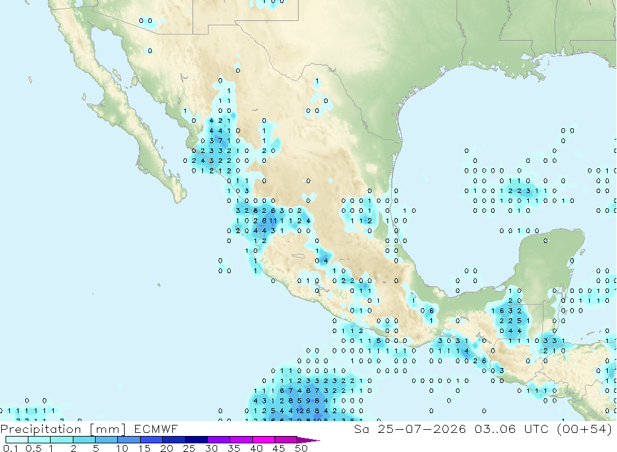
Task: Click the 10 to 15 mm legend color box
Action: tap(129, 440)
